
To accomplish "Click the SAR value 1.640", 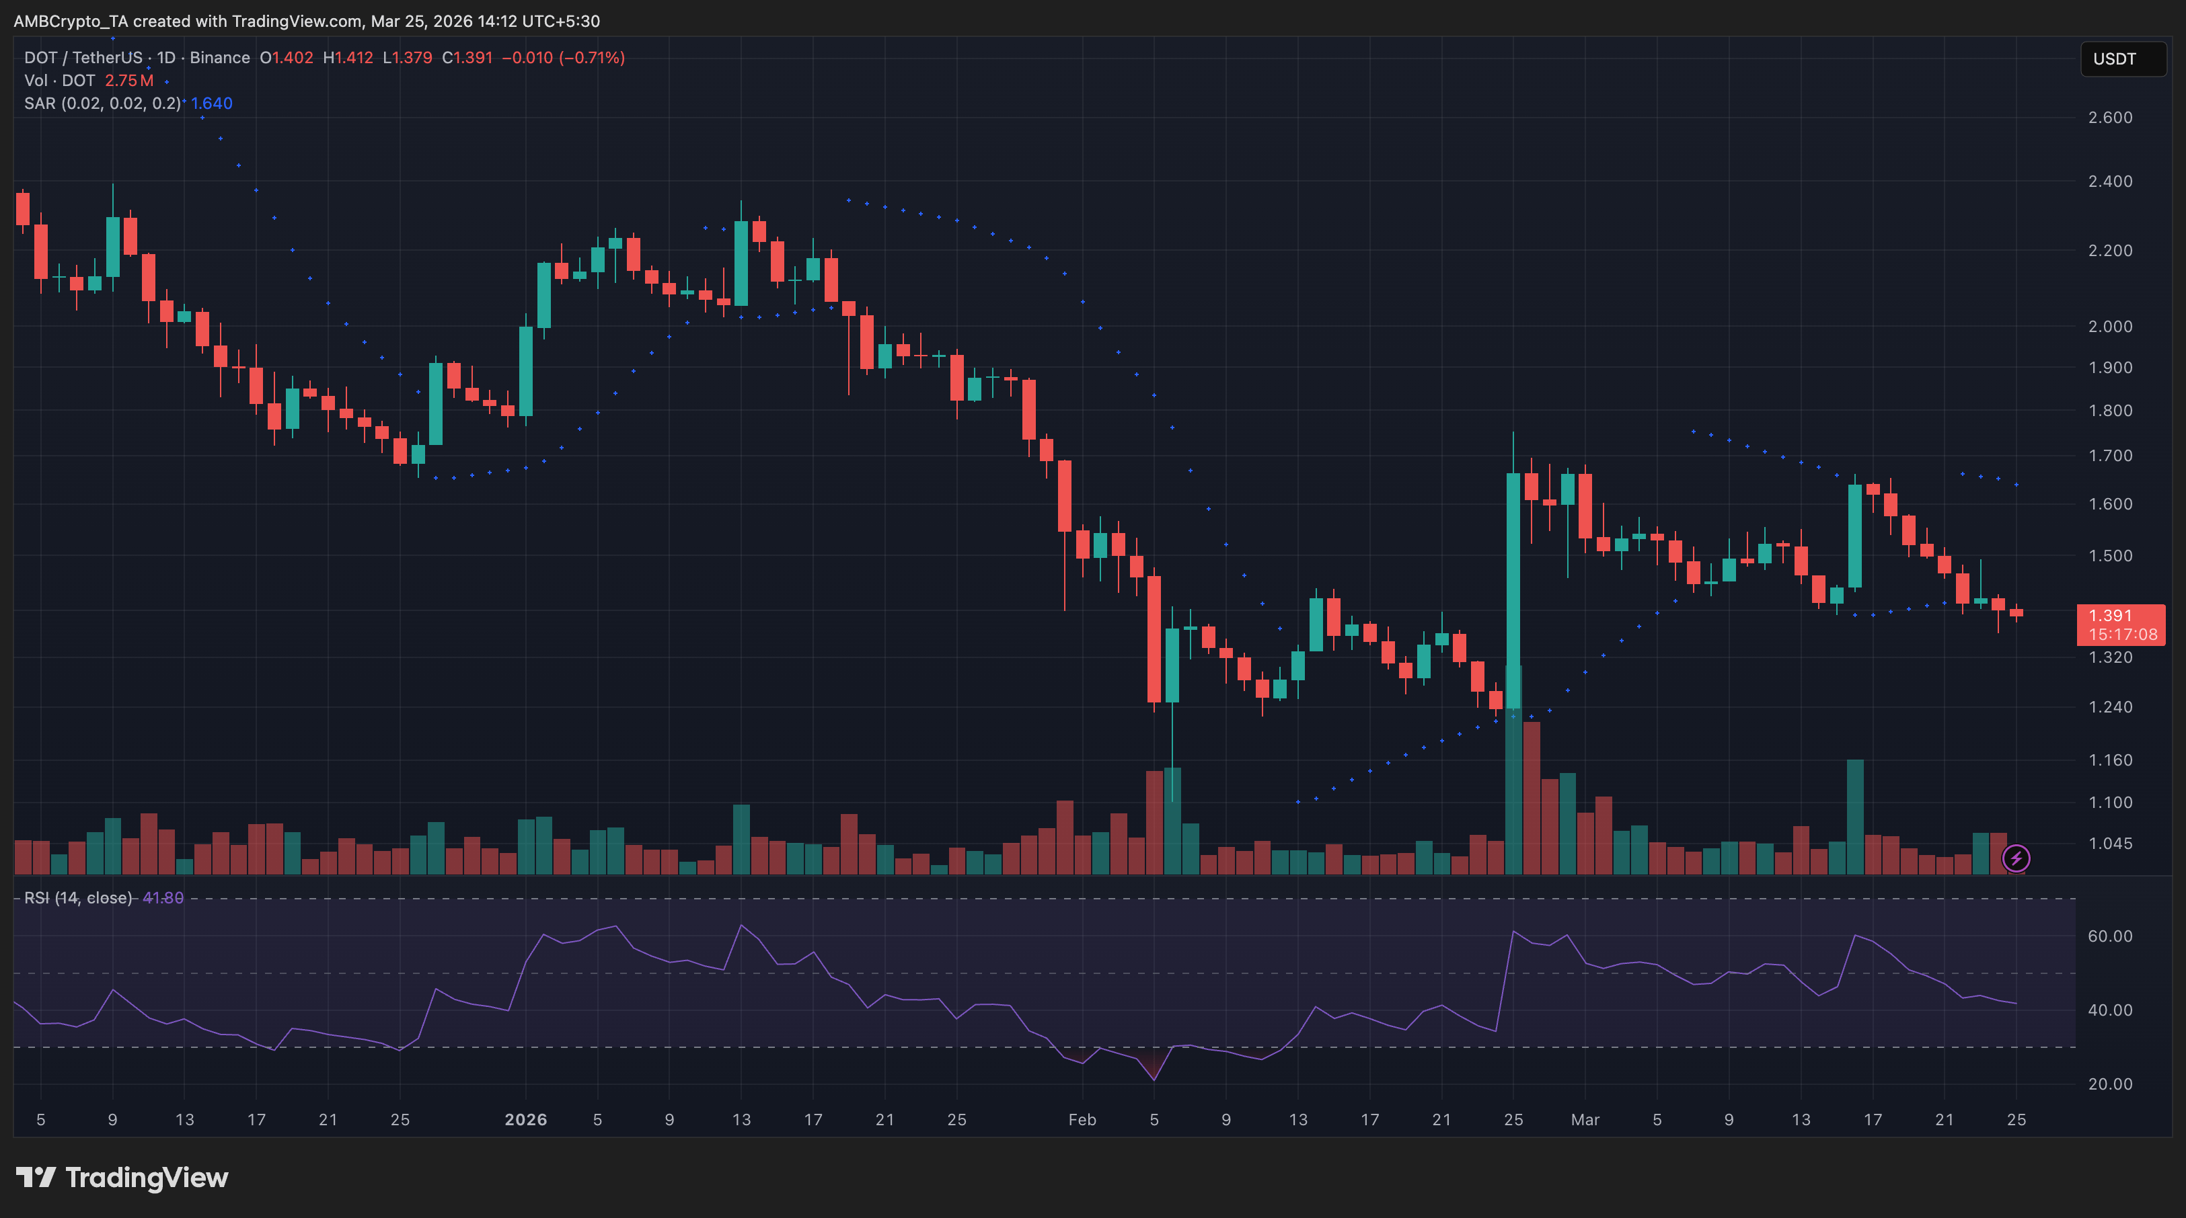I will click(211, 104).
